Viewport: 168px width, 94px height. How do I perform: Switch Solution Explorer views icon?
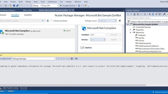pyautogui.click(x=138, y=14)
